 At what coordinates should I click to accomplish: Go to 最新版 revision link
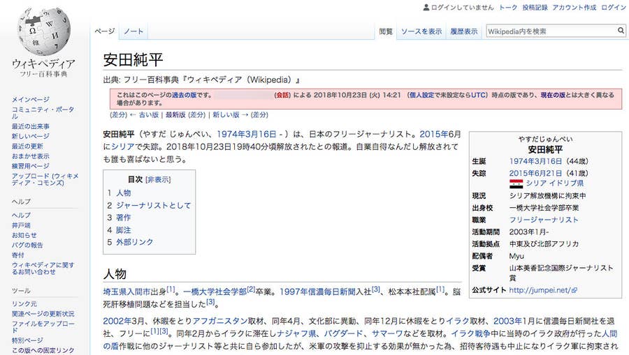click(x=175, y=115)
